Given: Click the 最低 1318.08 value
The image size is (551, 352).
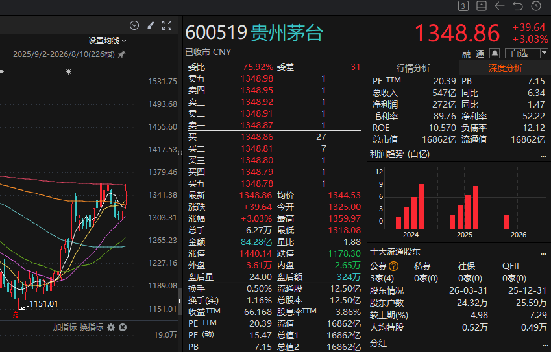Looking at the screenshot, I should [345, 230].
